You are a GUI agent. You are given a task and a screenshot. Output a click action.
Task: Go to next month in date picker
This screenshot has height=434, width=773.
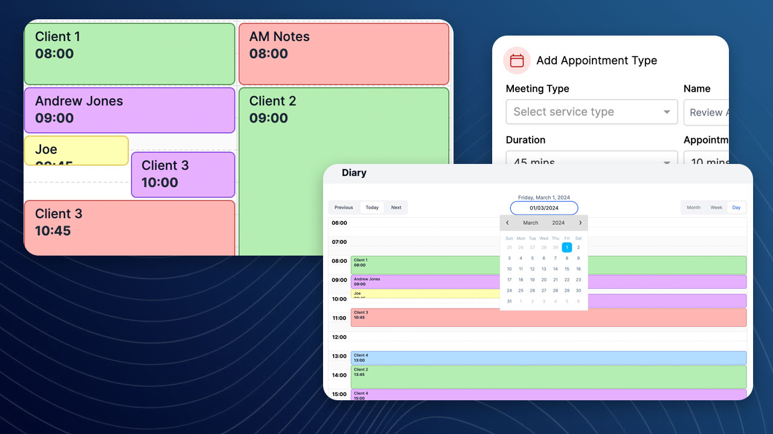point(580,223)
